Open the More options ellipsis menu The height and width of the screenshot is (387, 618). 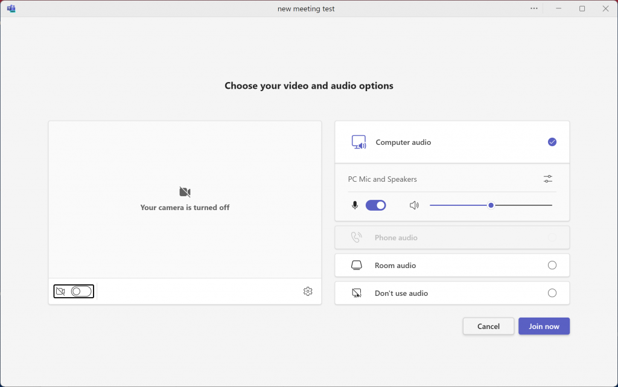(534, 8)
